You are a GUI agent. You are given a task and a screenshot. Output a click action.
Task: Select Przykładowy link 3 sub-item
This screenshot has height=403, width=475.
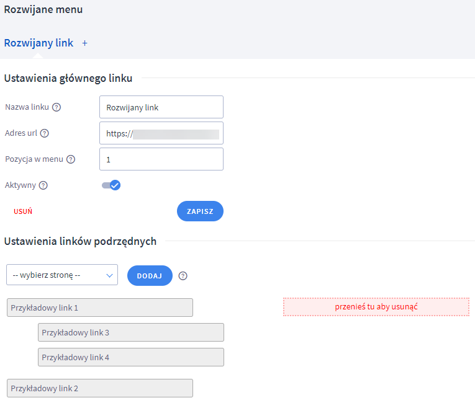pos(130,333)
